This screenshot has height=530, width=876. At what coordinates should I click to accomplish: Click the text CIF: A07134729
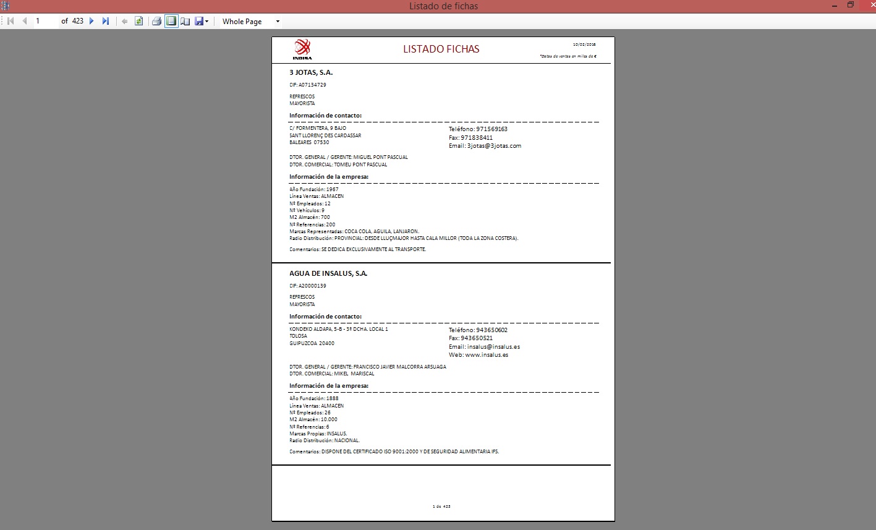tap(308, 85)
